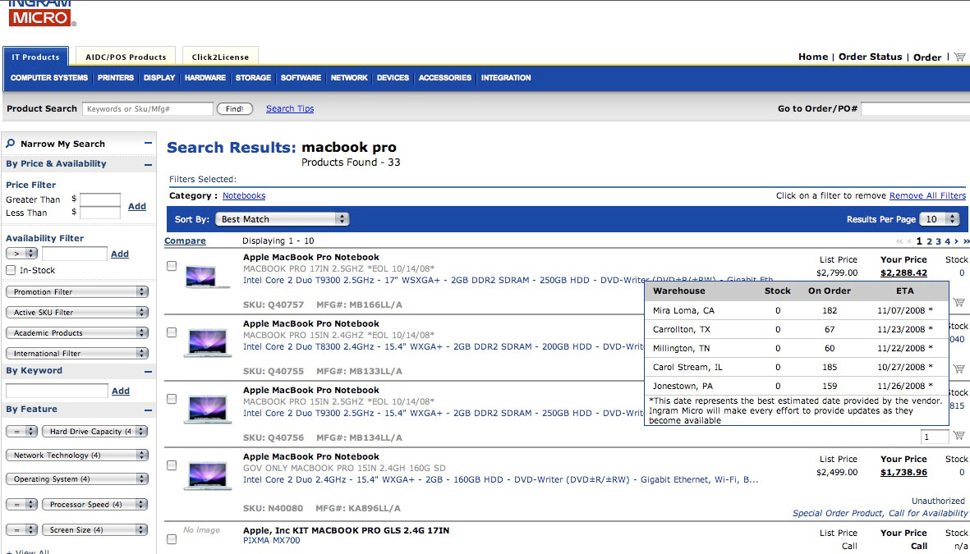970x554 pixels.
Task: Open the COMPUTER SYSTEMS menu
Action: point(49,78)
